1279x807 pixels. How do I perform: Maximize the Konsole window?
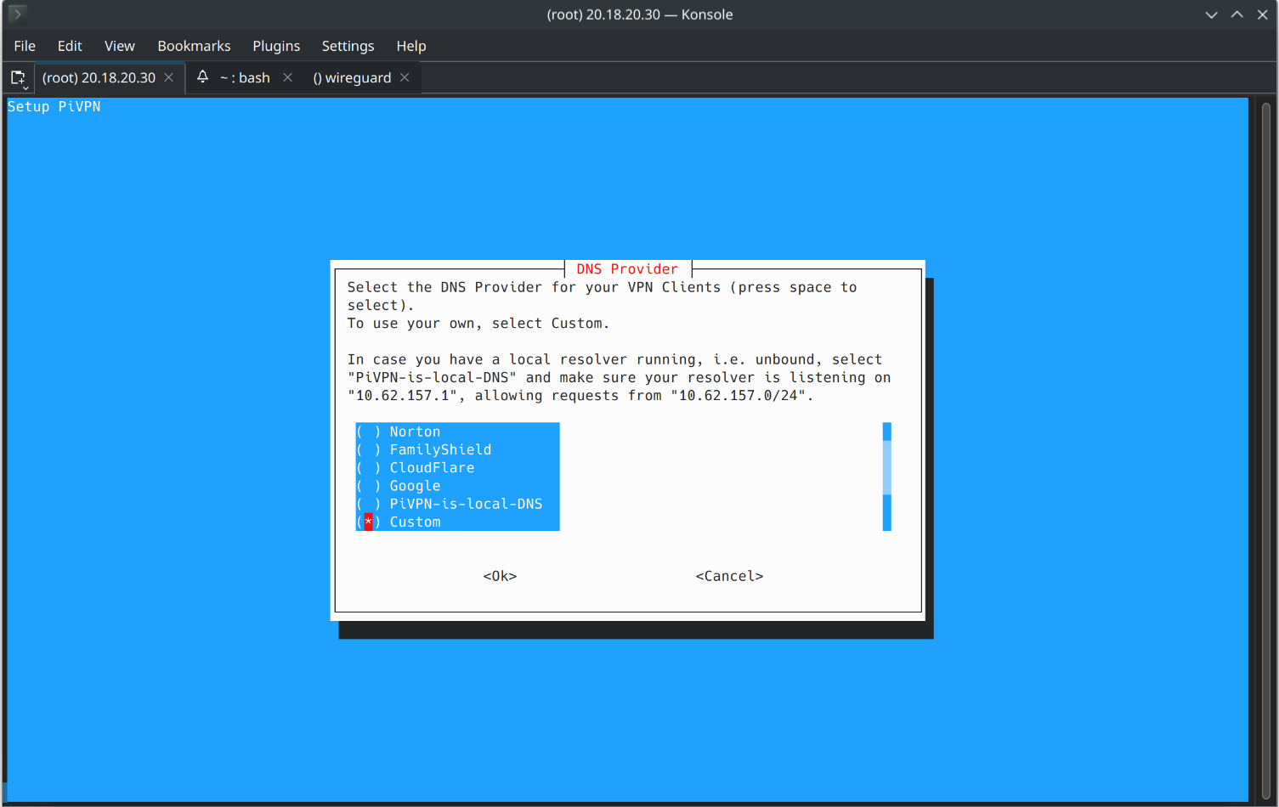click(x=1237, y=14)
